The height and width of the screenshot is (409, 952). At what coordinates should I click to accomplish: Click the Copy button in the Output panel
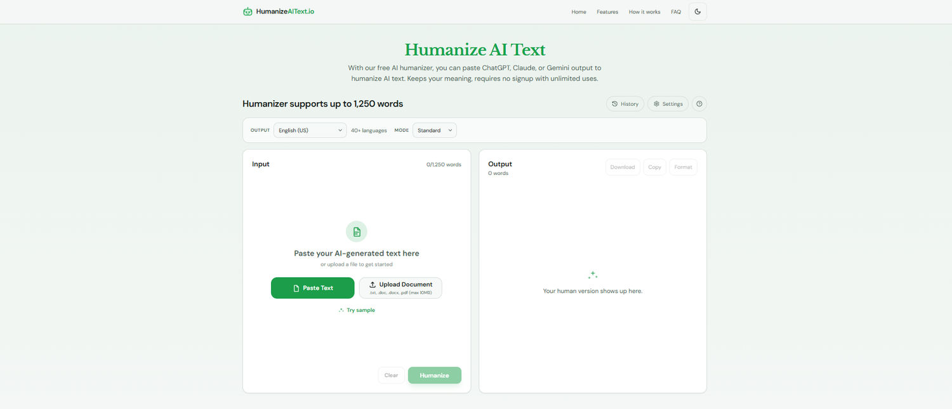click(654, 167)
